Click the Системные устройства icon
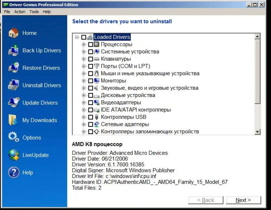The image size is (271, 210). [97, 52]
